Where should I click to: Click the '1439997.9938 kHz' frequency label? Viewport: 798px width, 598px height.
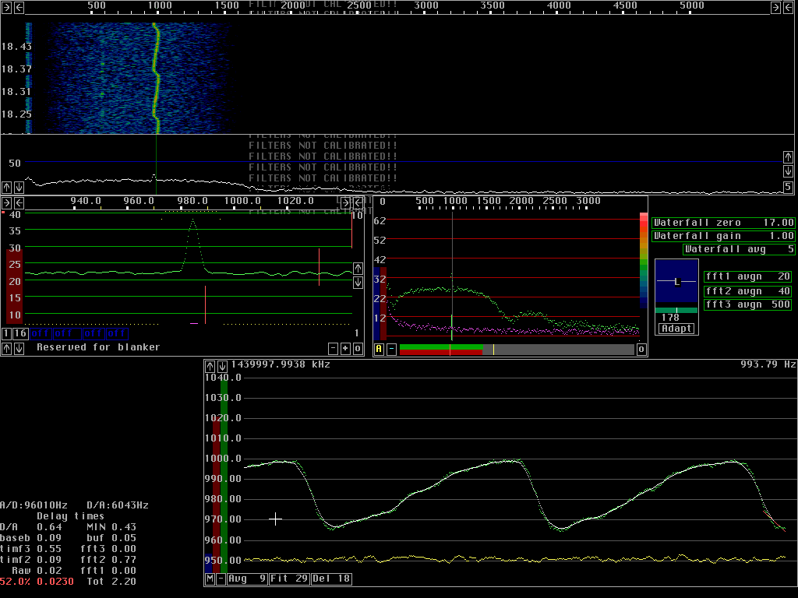point(281,364)
